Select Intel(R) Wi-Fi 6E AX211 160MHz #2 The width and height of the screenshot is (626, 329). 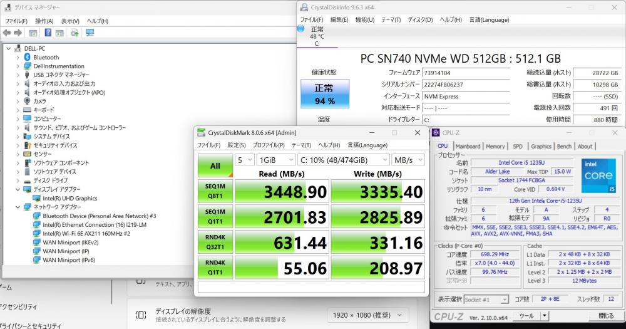coord(86,234)
